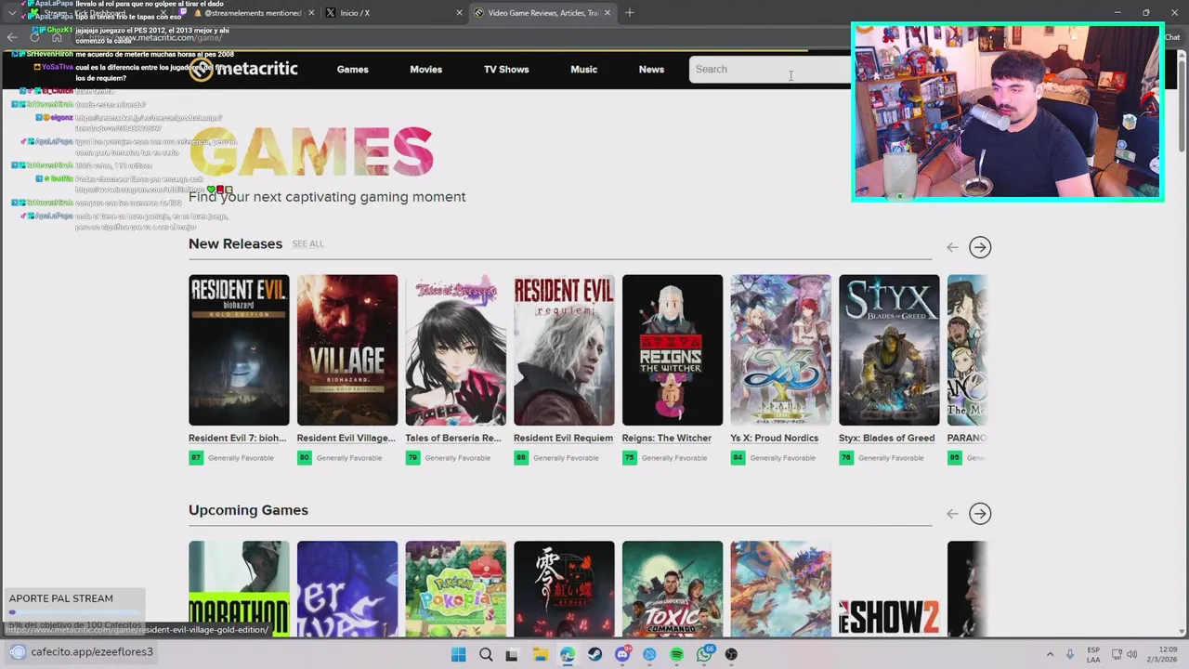Image resolution: width=1189 pixels, height=669 pixels.
Task: Show hidden system tray icons
Action: (1050, 654)
